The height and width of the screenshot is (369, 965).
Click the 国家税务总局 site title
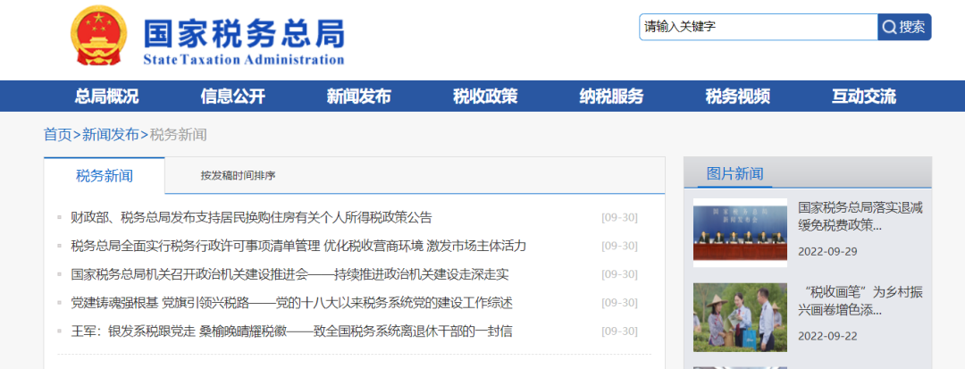pos(244,35)
